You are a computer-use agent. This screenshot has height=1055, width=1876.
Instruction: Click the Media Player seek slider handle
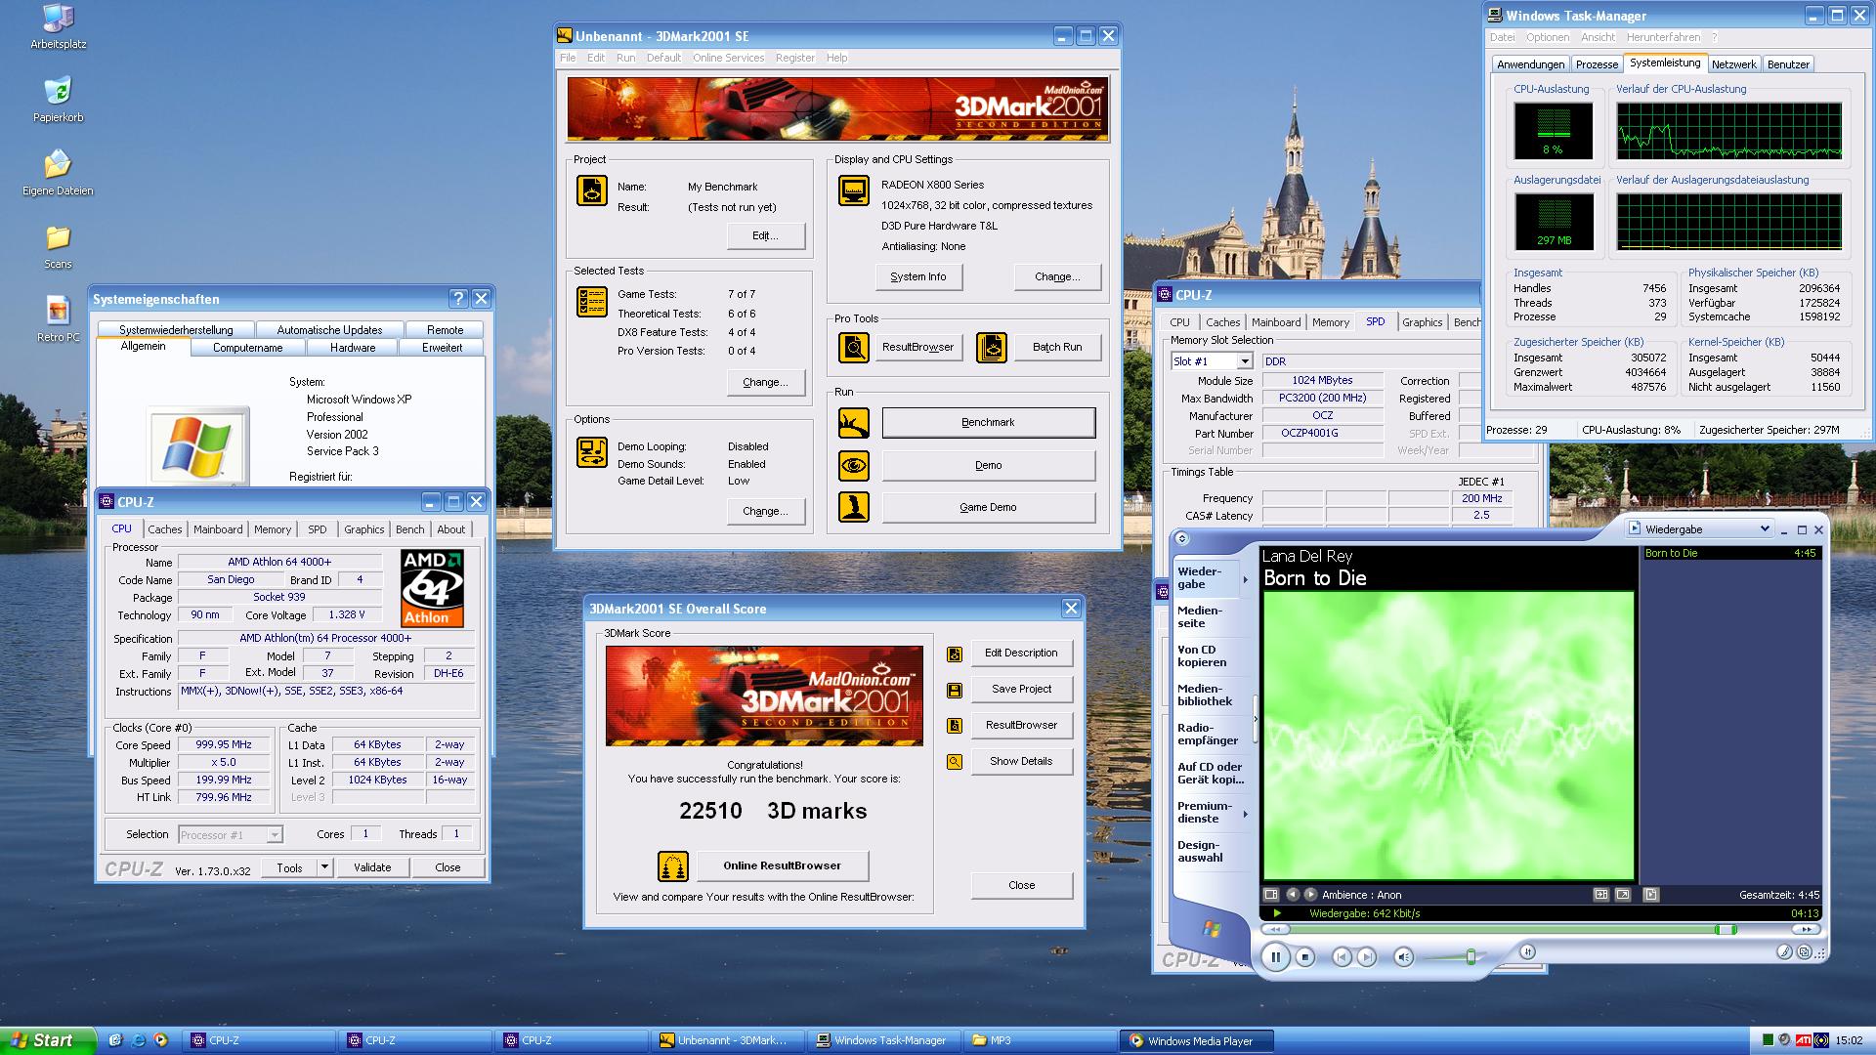pos(1726,929)
